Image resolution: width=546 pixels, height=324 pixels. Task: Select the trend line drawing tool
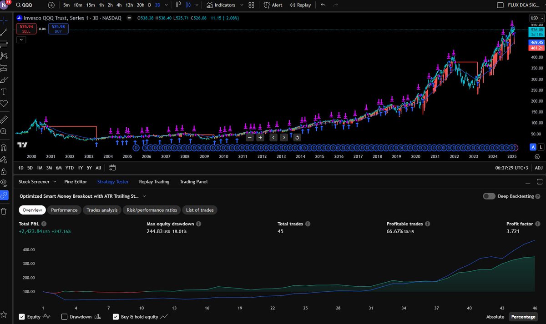pyautogui.click(x=5, y=32)
